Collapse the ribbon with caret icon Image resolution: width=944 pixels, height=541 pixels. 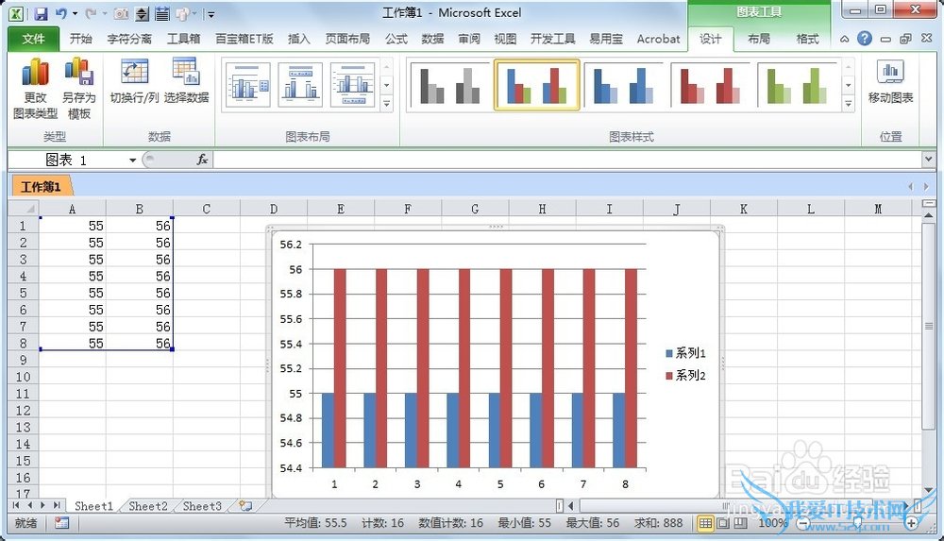[x=845, y=39]
